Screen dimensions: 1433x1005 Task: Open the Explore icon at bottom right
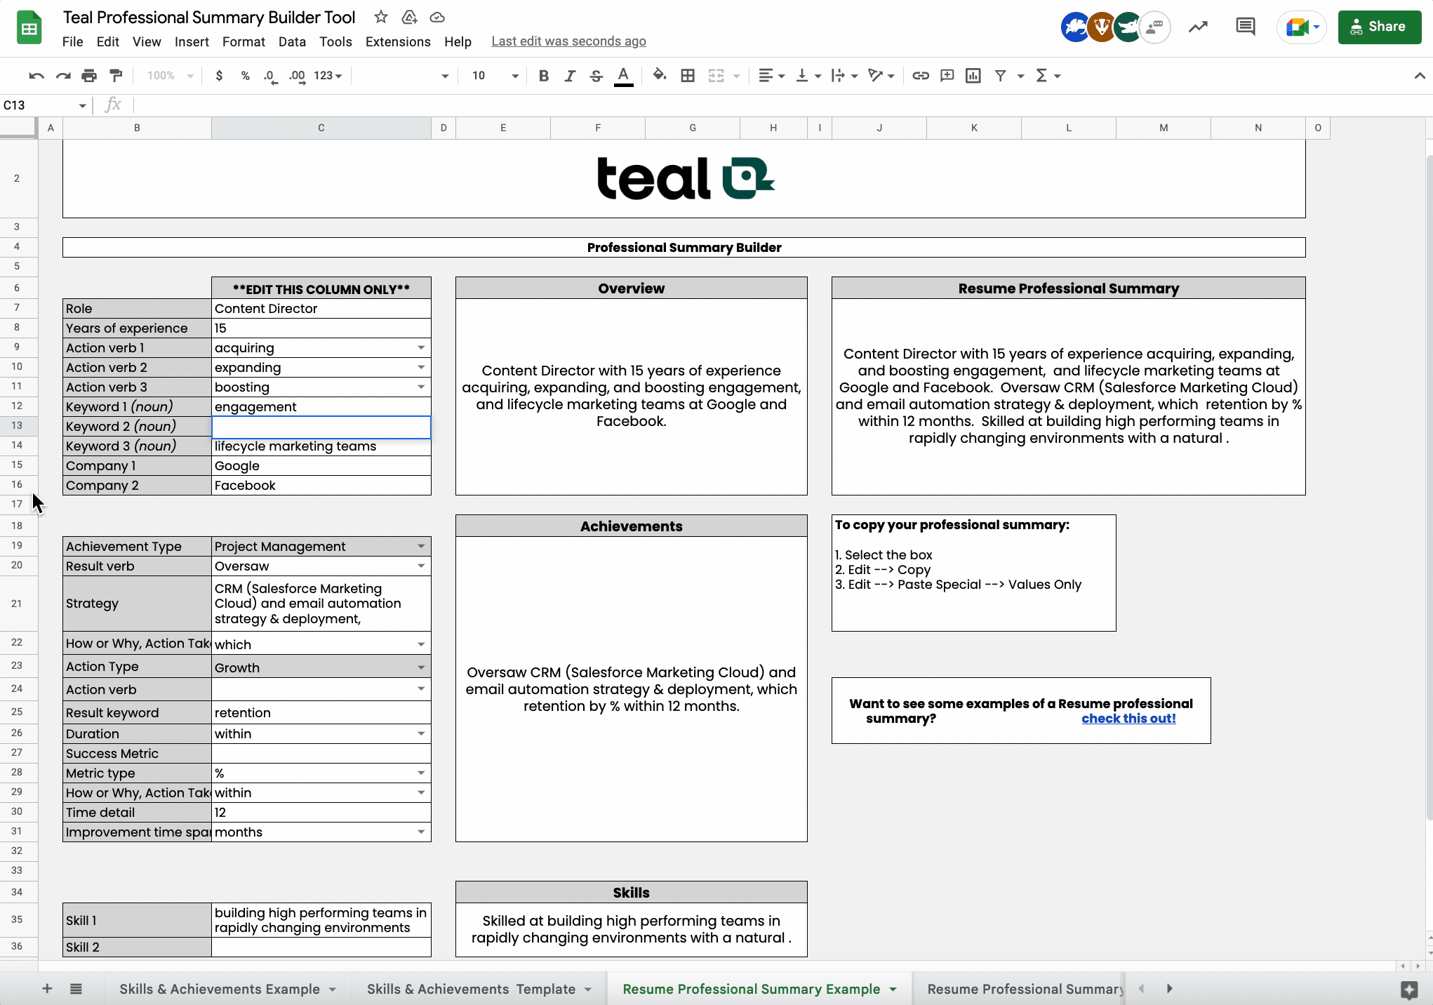(x=1409, y=990)
